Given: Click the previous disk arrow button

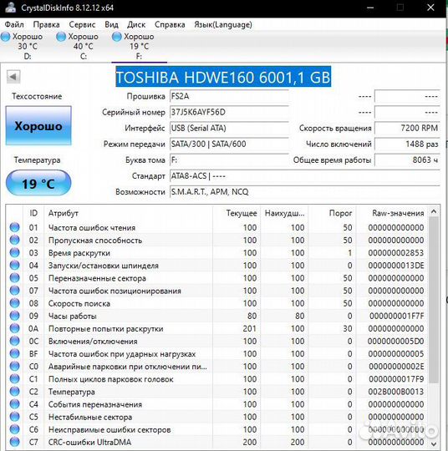Looking at the screenshot, I should 13,77.
